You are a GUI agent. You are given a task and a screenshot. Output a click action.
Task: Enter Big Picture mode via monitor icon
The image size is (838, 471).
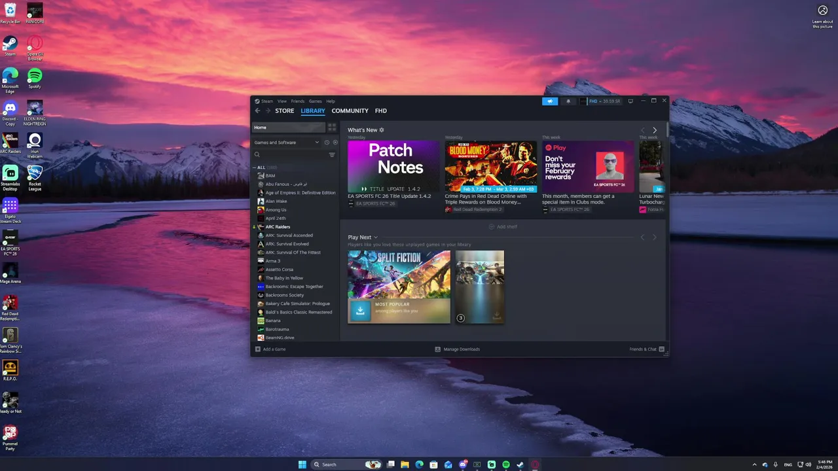coord(630,101)
